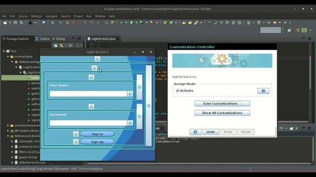The width and height of the screenshot is (316, 177).
Task: Click the Show All Customizations button
Action: pyautogui.click(x=222, y=113)
